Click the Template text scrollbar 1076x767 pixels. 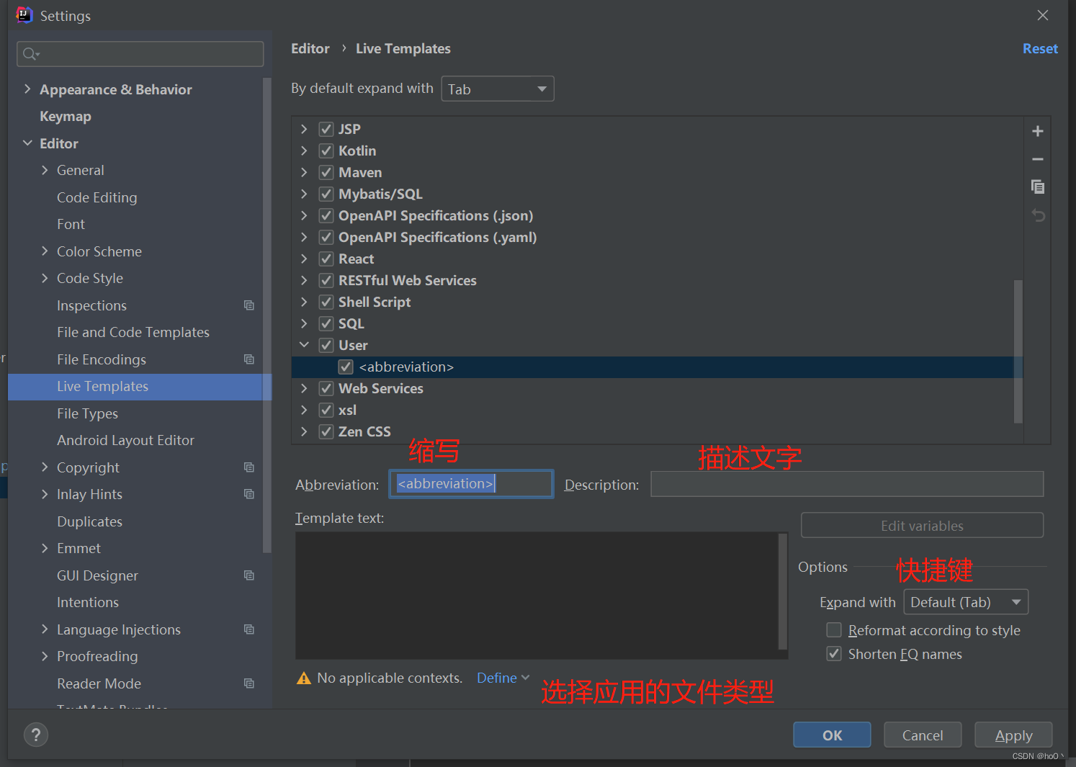pos(783,591)
